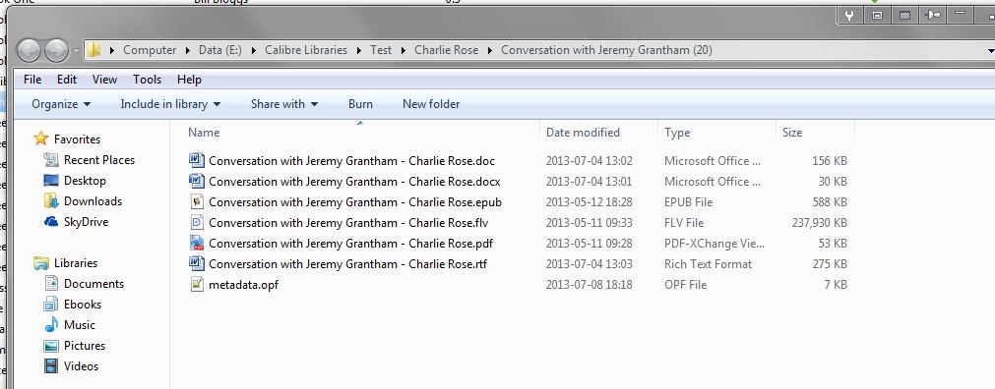Click the icon of the .epub file
The image size is (995, 389).
[x=197, y=201]
